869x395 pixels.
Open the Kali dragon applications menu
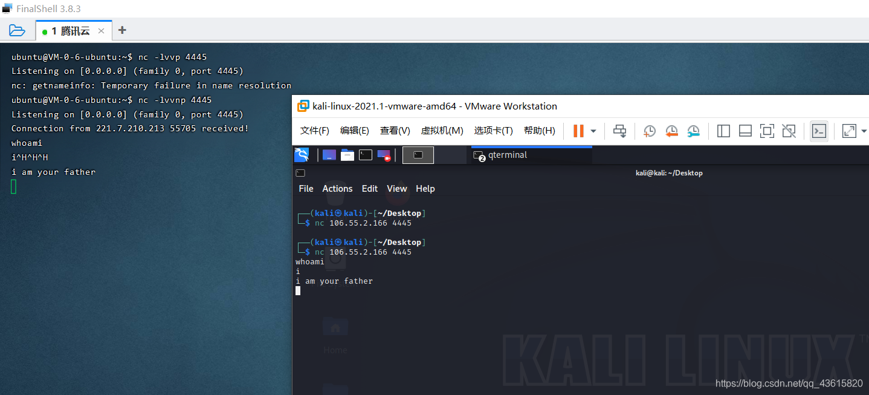[x=302, y=155]
